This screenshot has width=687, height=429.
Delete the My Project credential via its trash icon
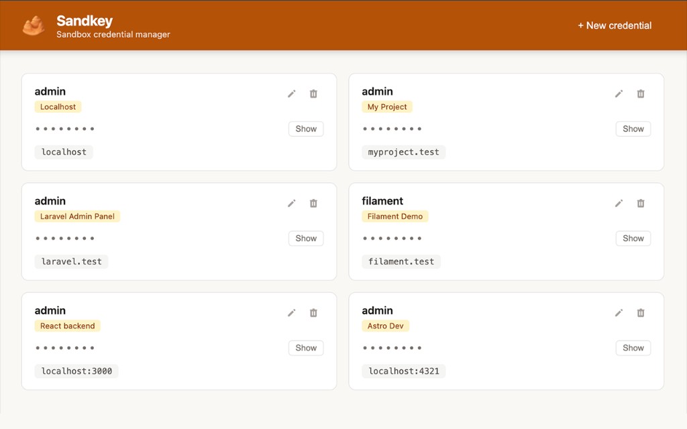point(641,94)
